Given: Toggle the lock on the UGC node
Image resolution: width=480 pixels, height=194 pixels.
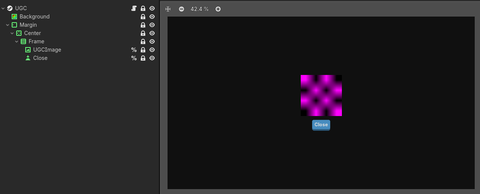Looking at the screenshot, I should (x=143, y=8).
